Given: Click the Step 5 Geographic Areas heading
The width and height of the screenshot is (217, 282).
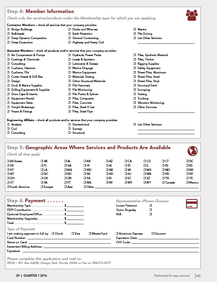Looking at the screenshot, I should [89, 148].
